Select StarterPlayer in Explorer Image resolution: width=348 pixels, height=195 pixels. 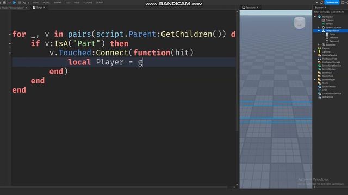coord(328,80)
